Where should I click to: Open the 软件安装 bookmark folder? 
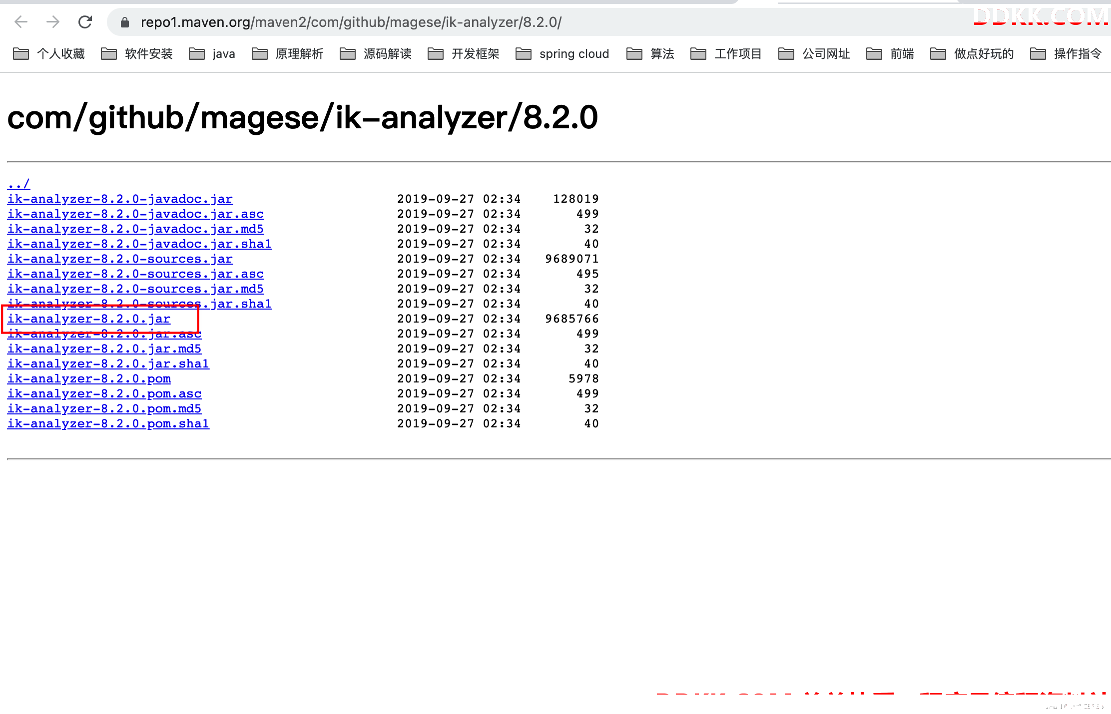point(137,53)
